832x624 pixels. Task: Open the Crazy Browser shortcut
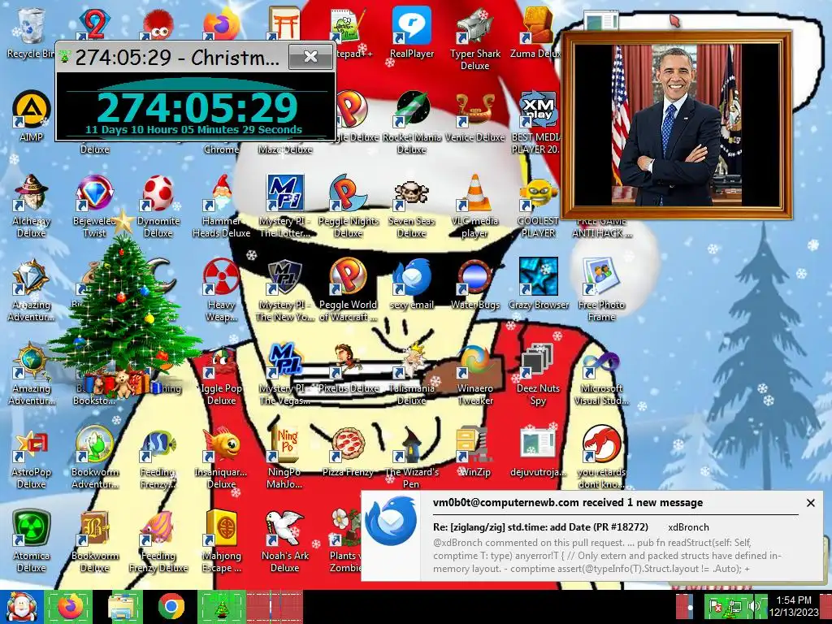[538, 284]
